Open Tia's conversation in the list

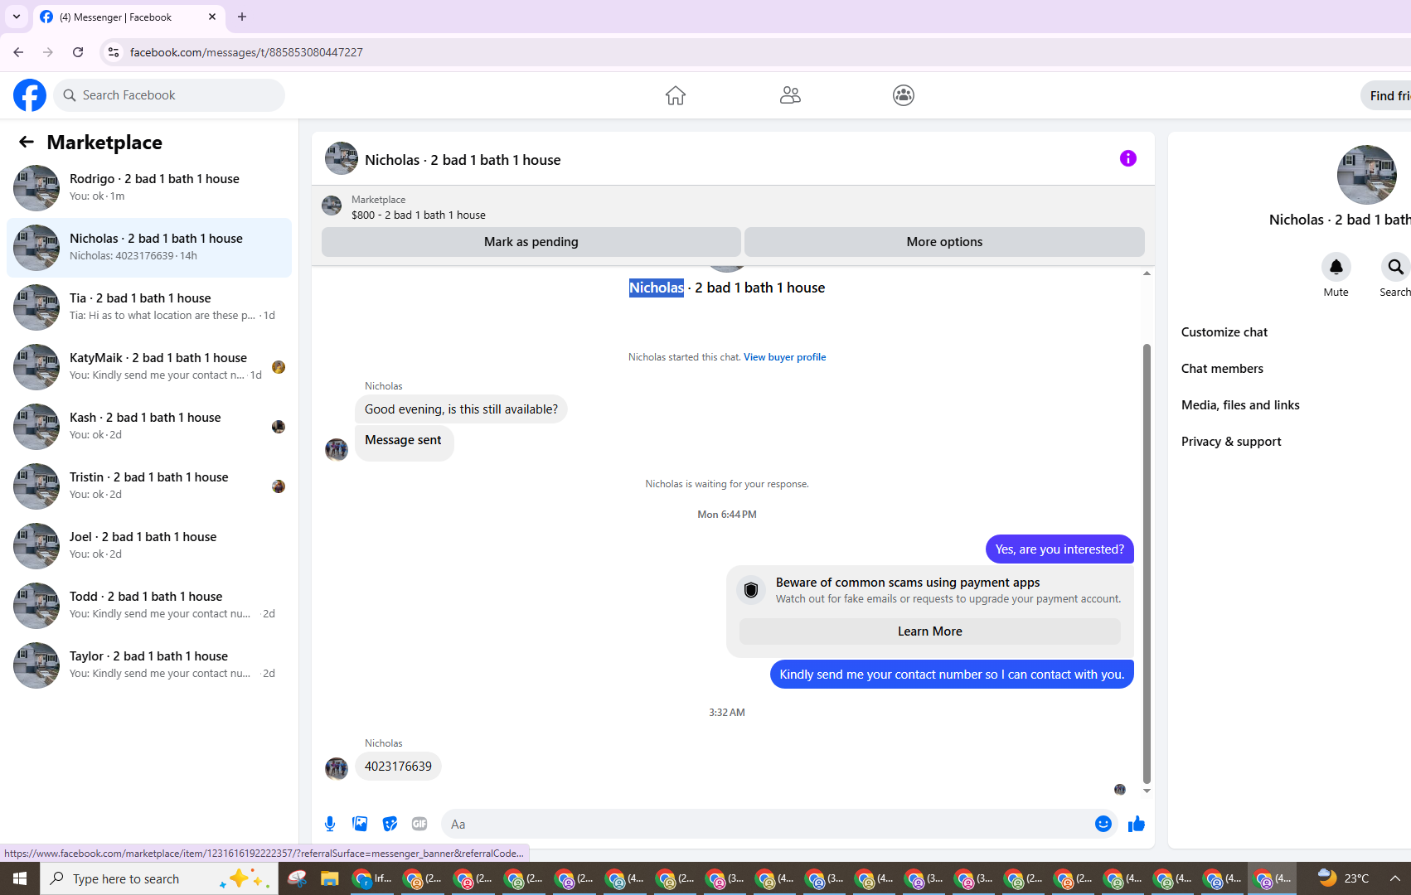click(149, 307)
